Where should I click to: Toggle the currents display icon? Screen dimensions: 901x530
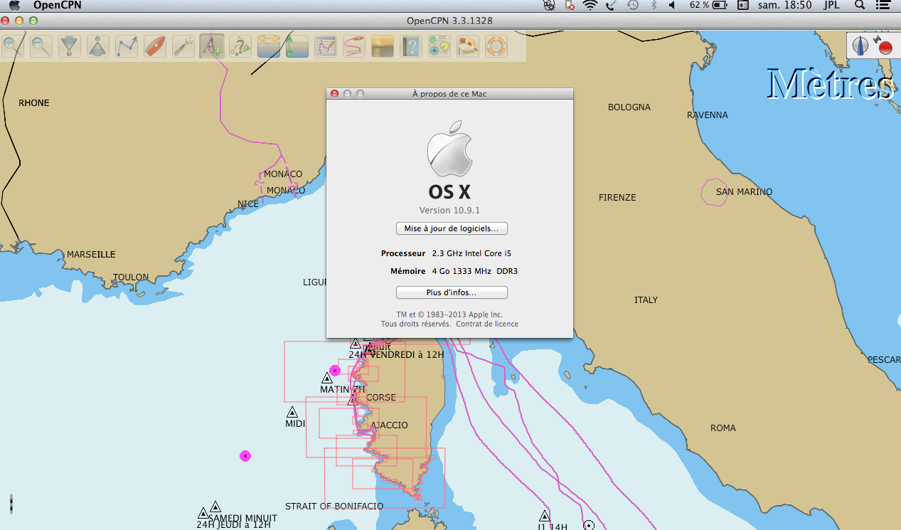(x=269, y=47)
